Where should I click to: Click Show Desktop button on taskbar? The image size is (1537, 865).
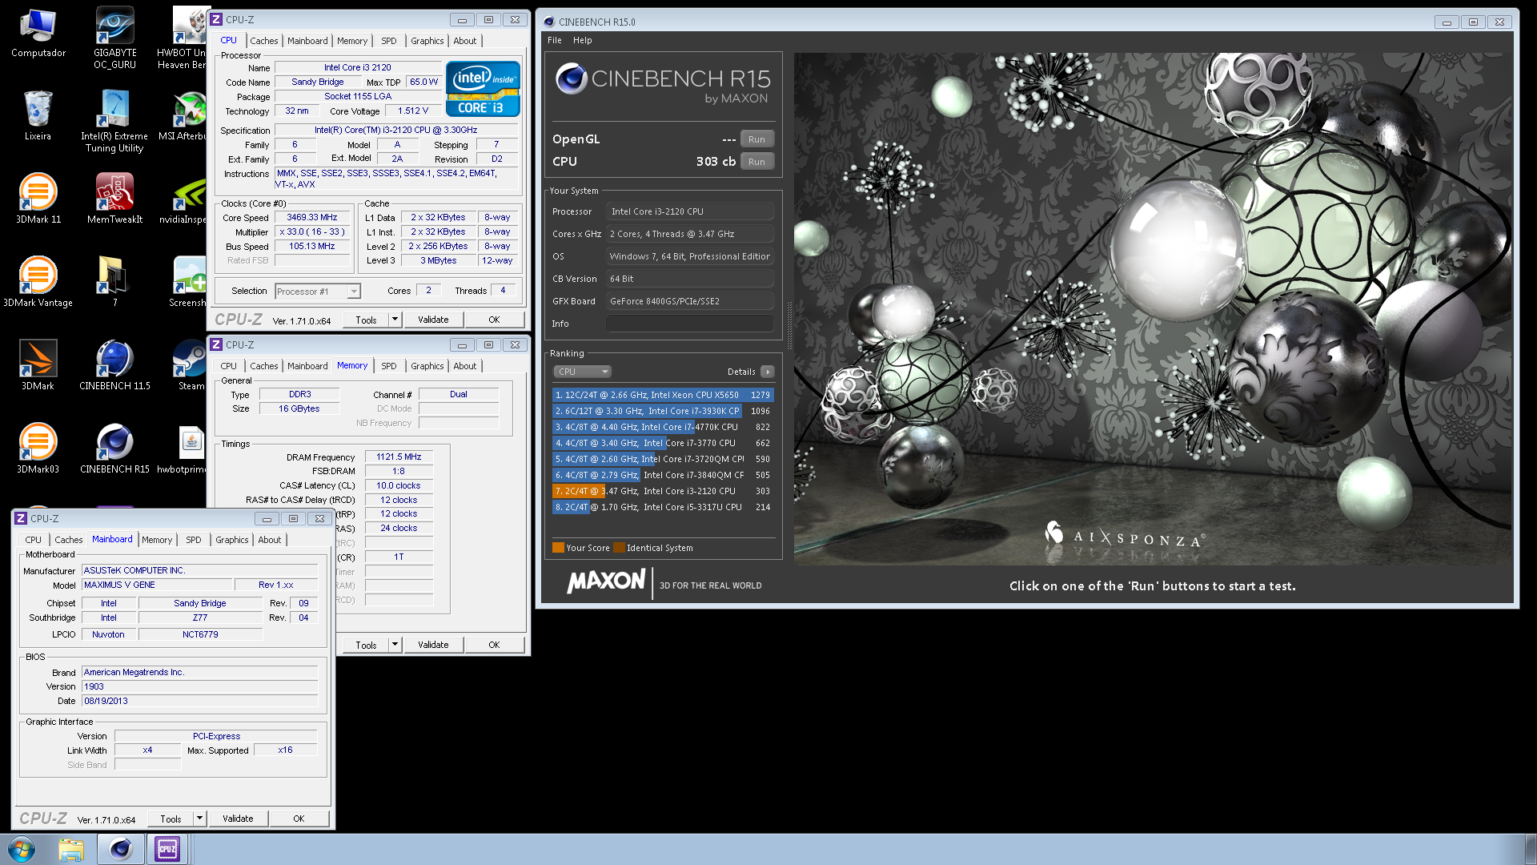coord(1531,849)
